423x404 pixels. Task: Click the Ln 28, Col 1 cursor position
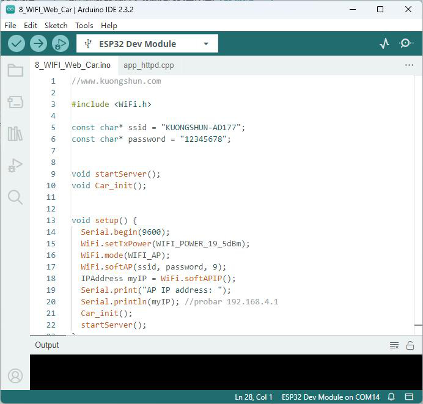(x=254, y=397)
